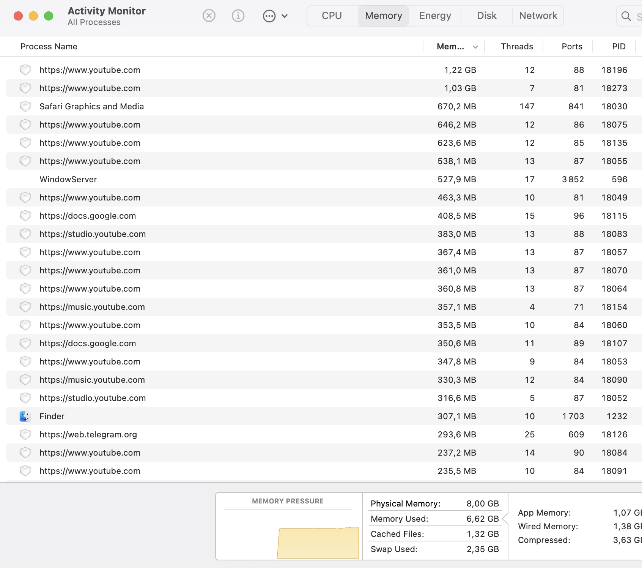The image size is (642, 568).
Task: Click shield icon for PID 18053 row
Action: [x=25, y=361]
